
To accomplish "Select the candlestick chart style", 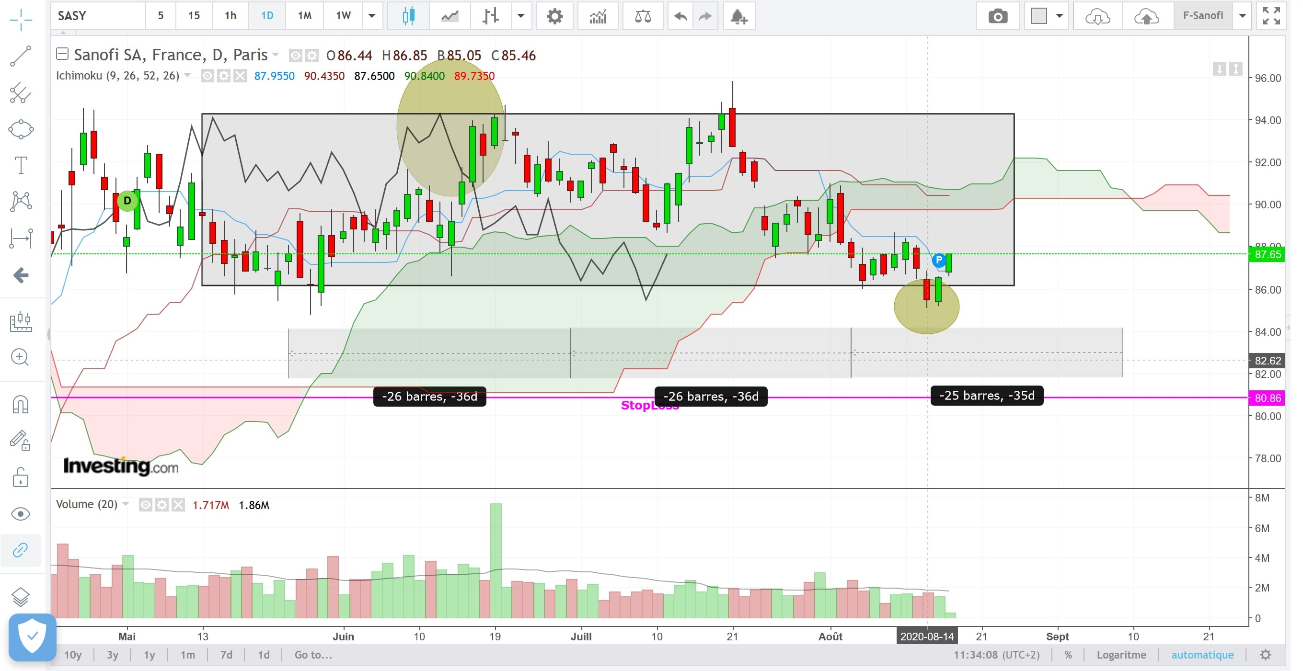I will point(409,17).
